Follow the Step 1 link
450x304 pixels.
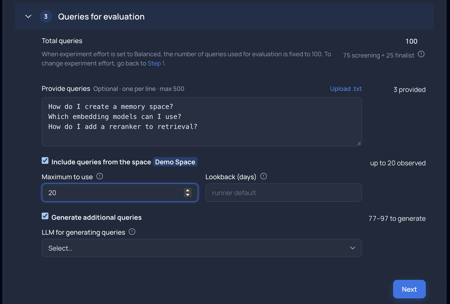(x=156, y=63)
